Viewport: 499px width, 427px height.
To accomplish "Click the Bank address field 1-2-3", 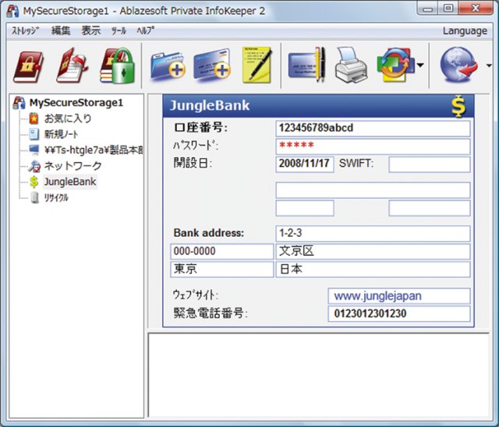I will click(373, 234).
